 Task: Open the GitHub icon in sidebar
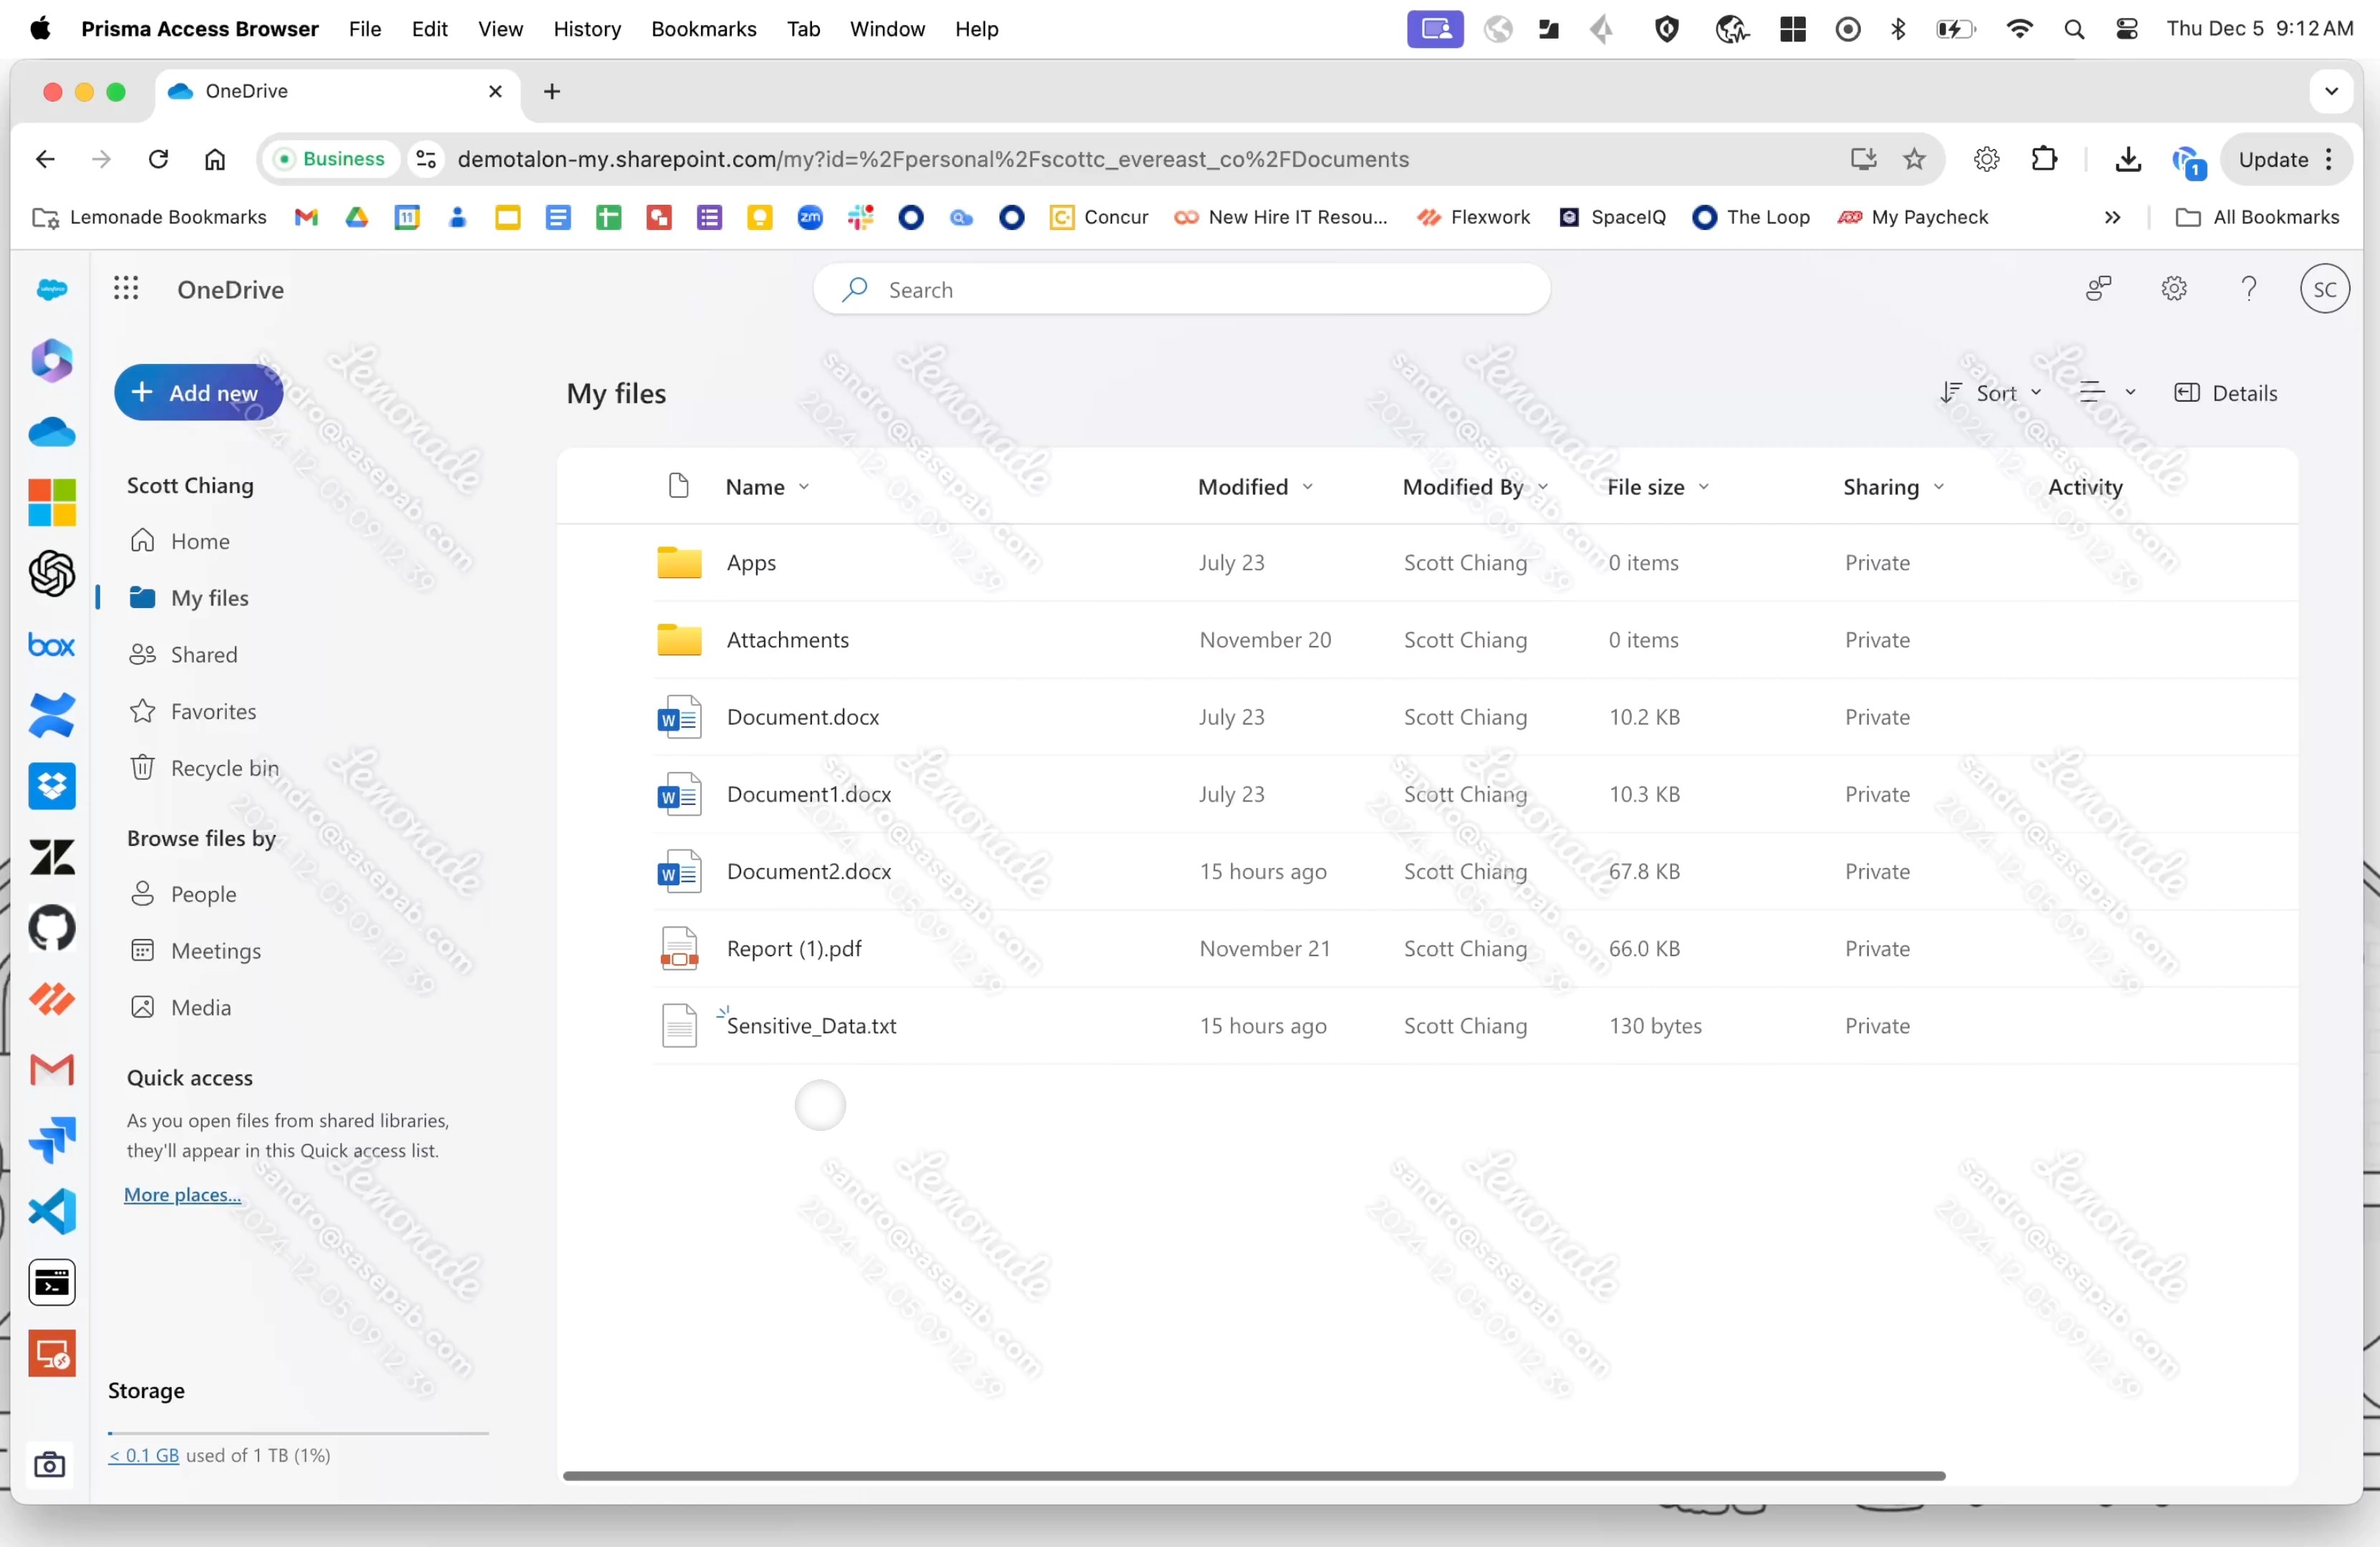(51, 928)
